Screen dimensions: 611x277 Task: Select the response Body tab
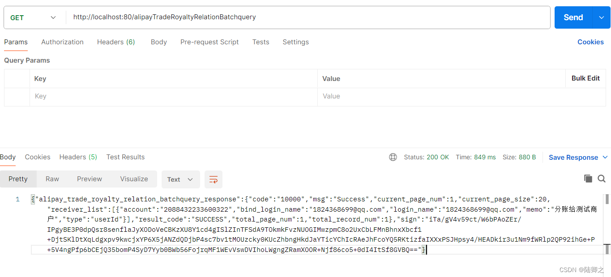(8, 157)
